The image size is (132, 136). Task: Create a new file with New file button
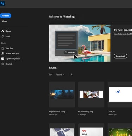[6, 16]
